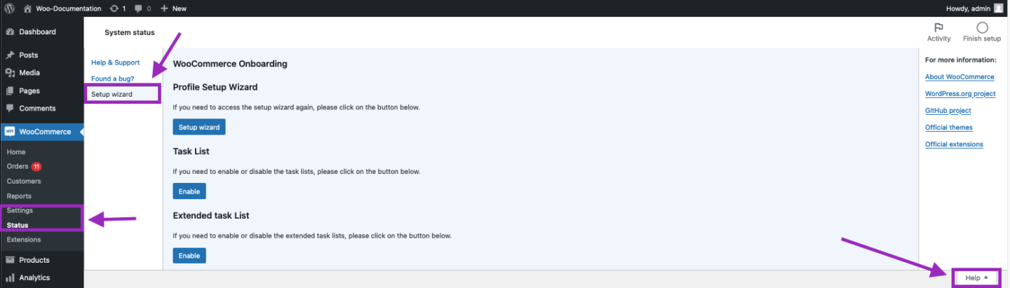Click the WordPress logo icon

pos(9,8)
